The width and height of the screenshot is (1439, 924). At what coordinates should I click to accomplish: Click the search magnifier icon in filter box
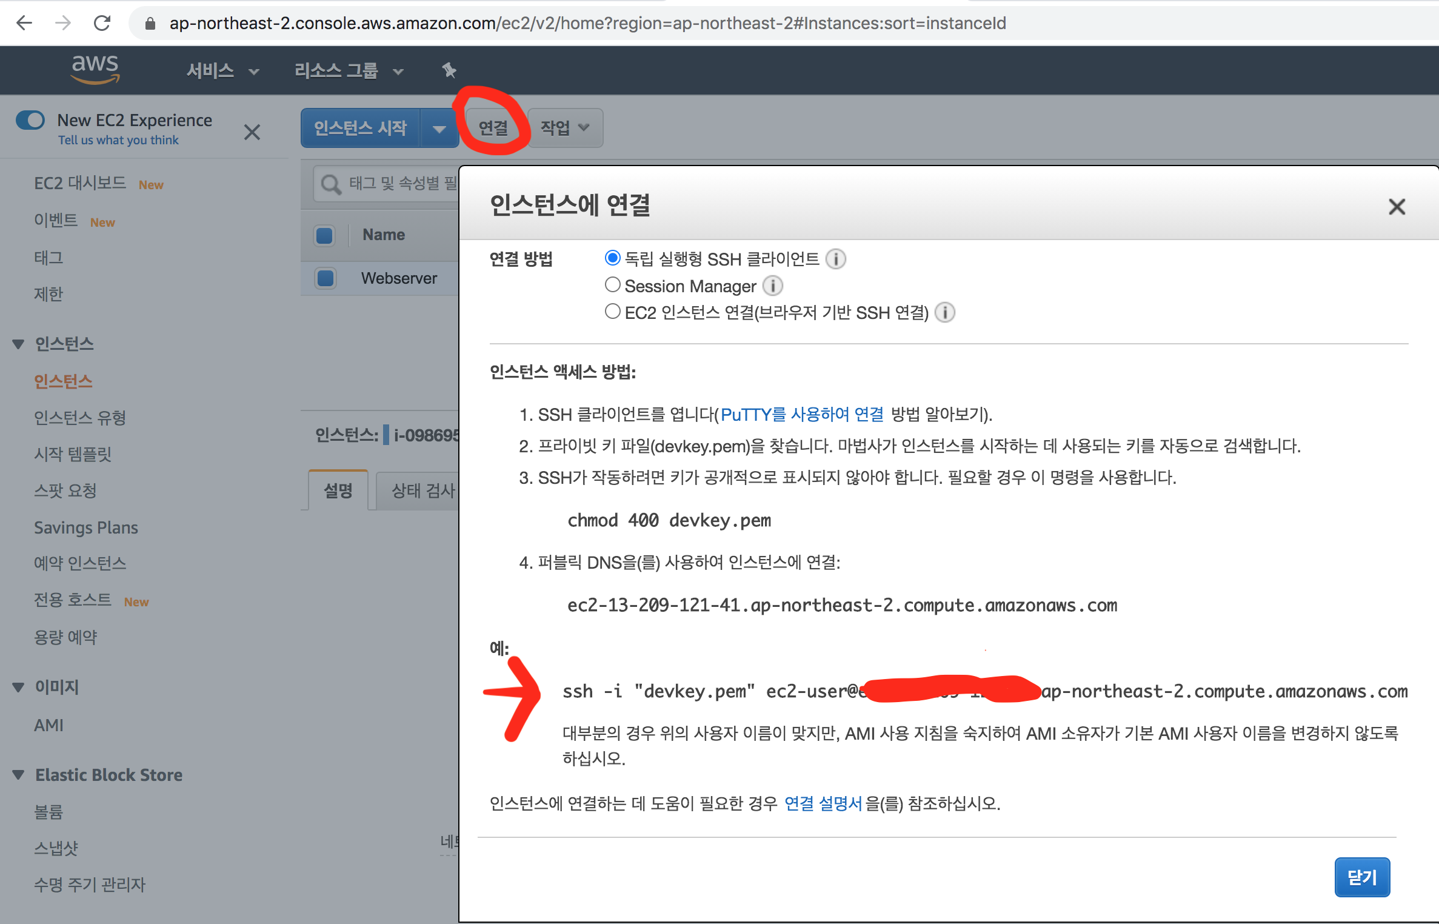tap(331, 184)
